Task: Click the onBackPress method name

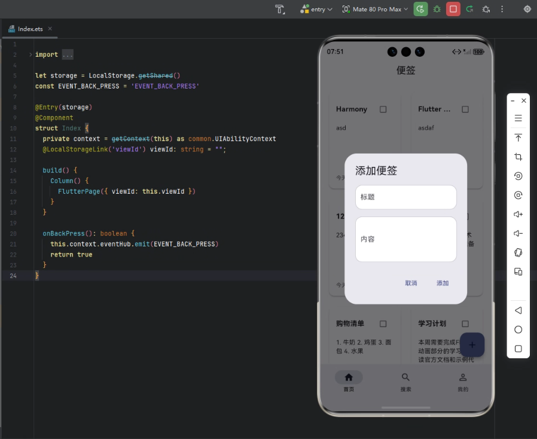Action: pyautogui.click(x=63, y=233)
